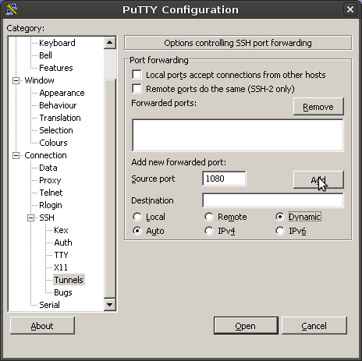Focus the Source port input field
Screen dimensions: 362x361
pyautogui.click(x=224, y=179)
